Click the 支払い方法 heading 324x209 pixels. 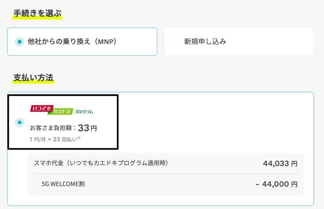[x=33, y=78]
